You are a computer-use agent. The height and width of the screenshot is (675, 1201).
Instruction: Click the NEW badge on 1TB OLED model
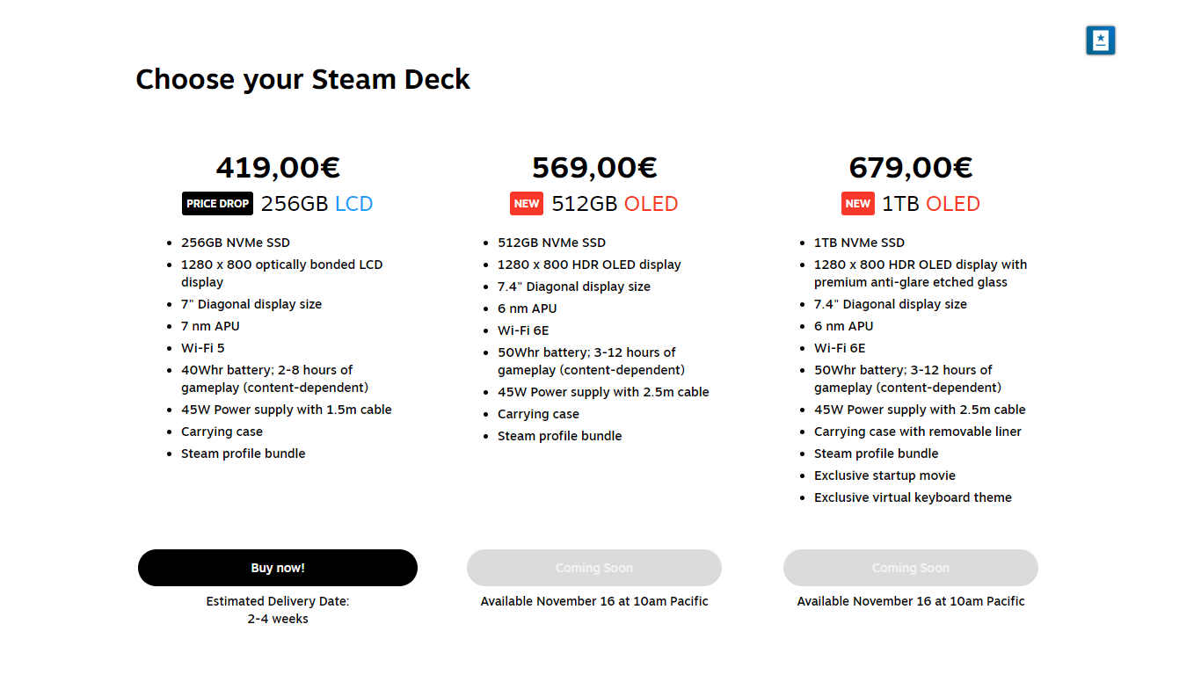point(857,203)
